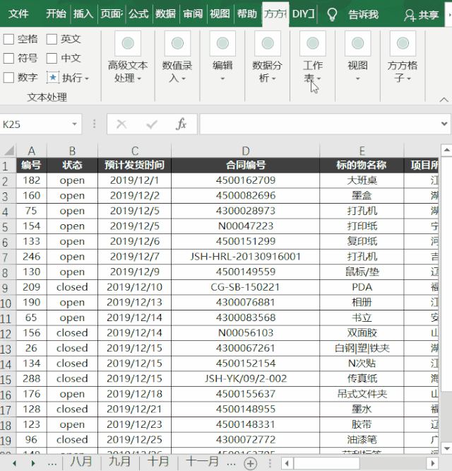Expand the 编辑 group dropdown arrow

coord(222,78)
